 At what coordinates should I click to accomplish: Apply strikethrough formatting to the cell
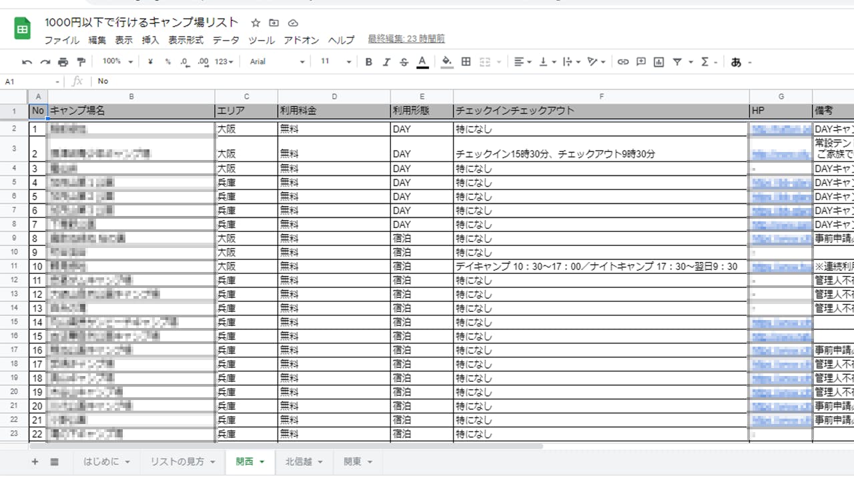pos(404,62)
